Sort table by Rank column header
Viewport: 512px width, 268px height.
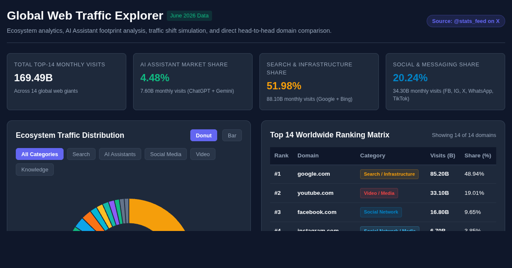(x=281, y=156)
